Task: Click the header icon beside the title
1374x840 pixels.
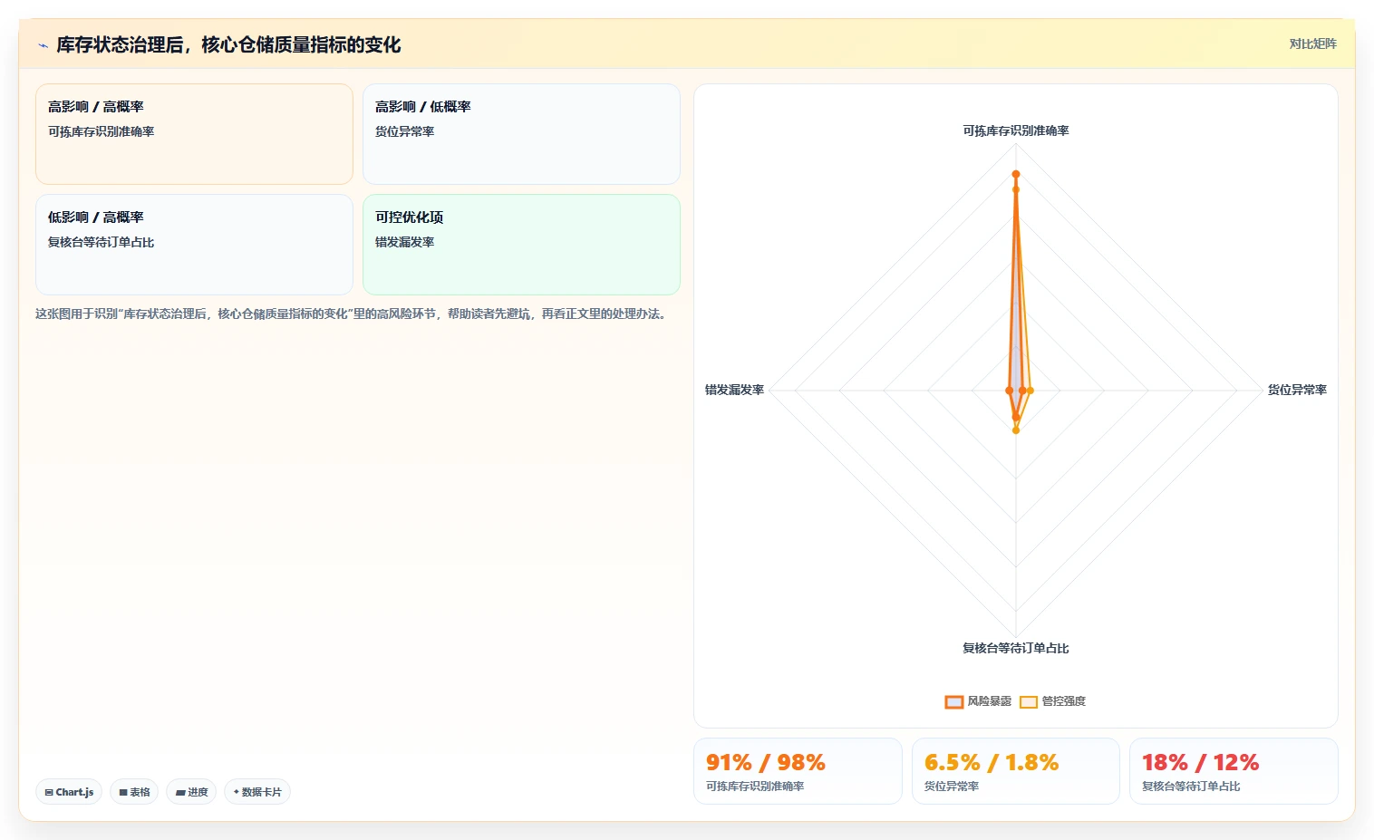Action: 43,45
